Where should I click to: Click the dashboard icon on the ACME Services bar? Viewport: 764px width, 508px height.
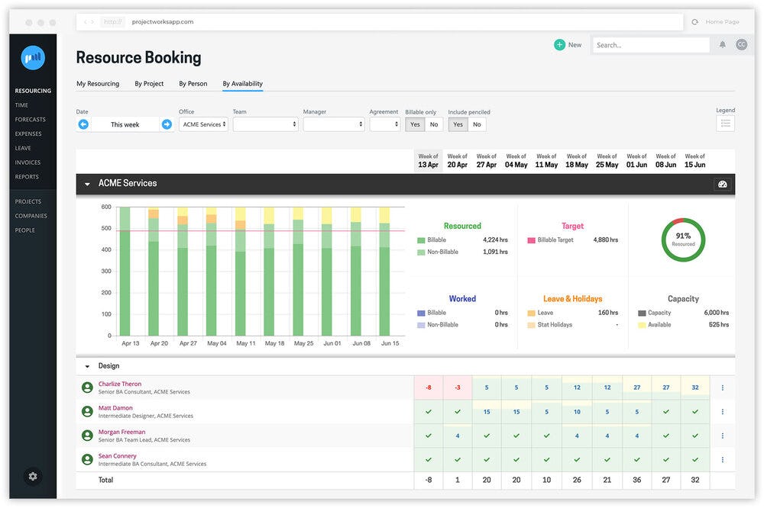723,184
